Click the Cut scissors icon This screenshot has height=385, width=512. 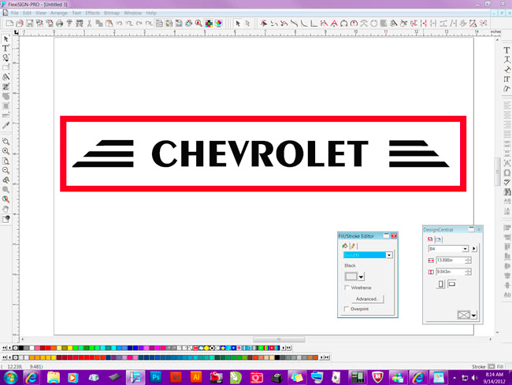89,24
